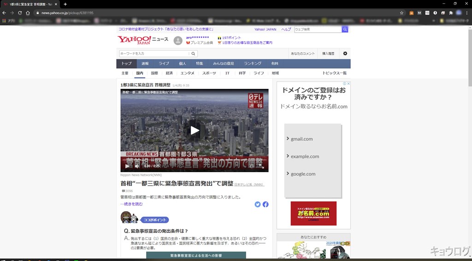
Task: Open news settings with the gear icon
Action: [x=345, y=53]
